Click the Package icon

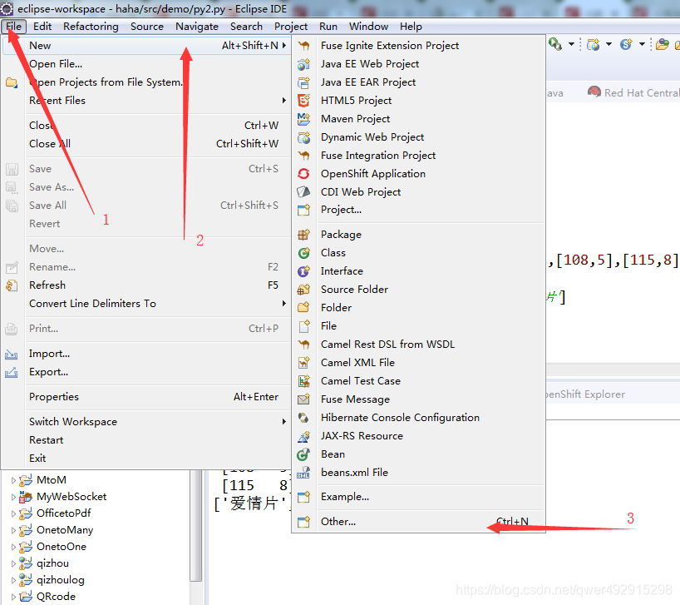[x=303, y=235]
